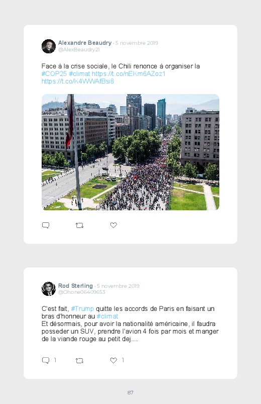The image size is (261, 404).
Task: Click the reply icon under Alexandre Beaudry's tweet
Action: pyautogui.click(x=46, y=225)
